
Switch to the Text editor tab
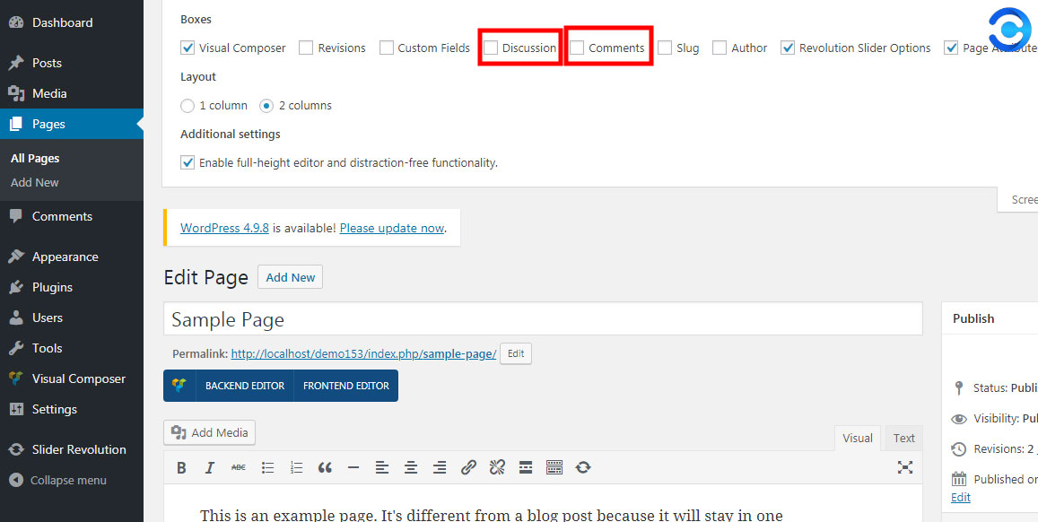(903, 438)
